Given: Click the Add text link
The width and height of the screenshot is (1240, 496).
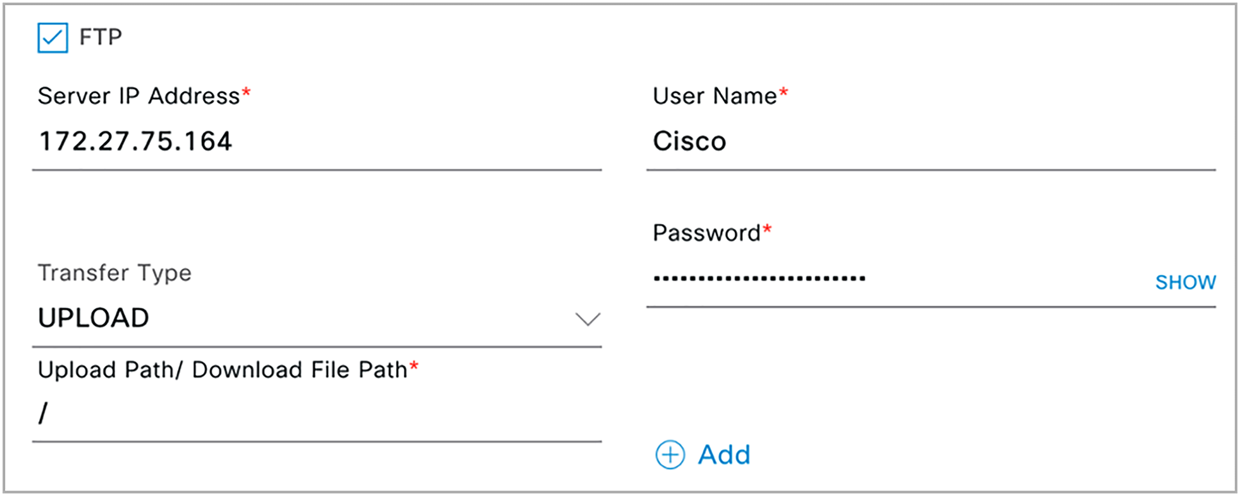Looking at the screenshot, I should (x=724, y=455).
